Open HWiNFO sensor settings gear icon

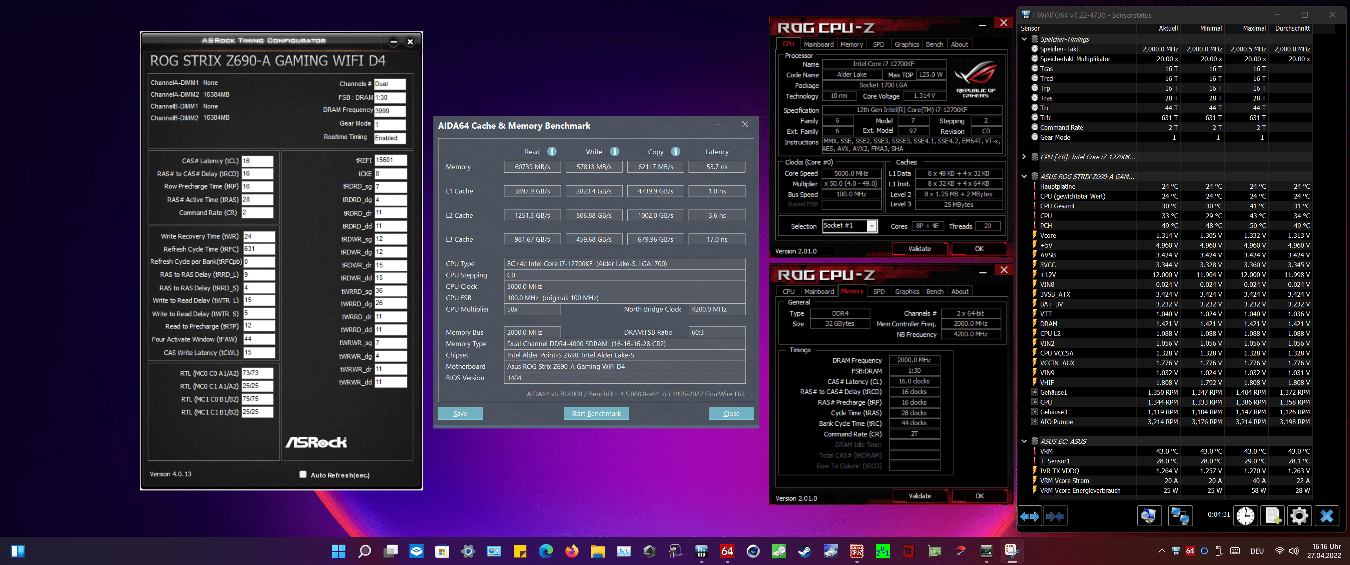pyautogui.click(x=1299, y=516)
